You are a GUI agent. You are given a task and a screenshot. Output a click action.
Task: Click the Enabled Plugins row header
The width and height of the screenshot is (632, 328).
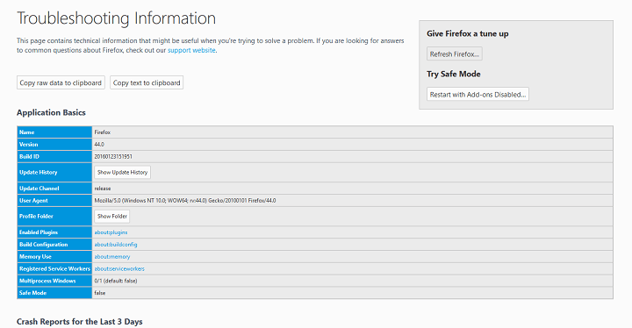[54, 232]
